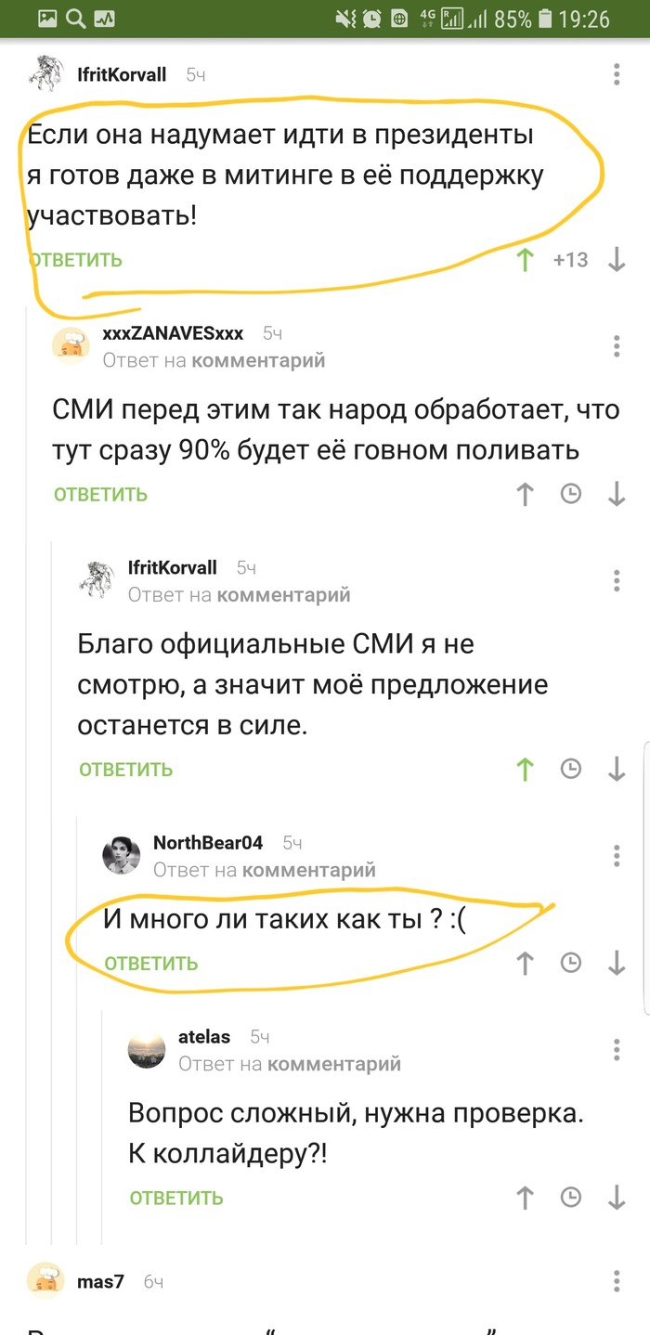Reply to atelas's comment via ОТВЕТИТЬ
Screen dimensions: 650x1335
click(176, 1198)
